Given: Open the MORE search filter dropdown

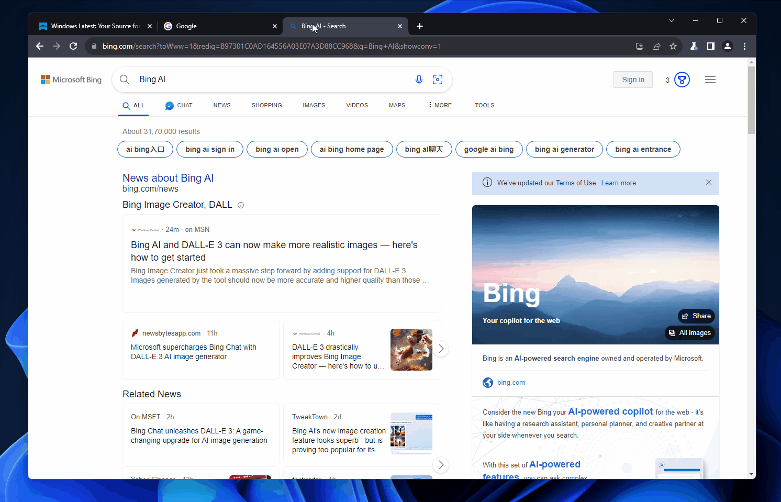Looking at the screenshot, I should (x=439, y=105).
